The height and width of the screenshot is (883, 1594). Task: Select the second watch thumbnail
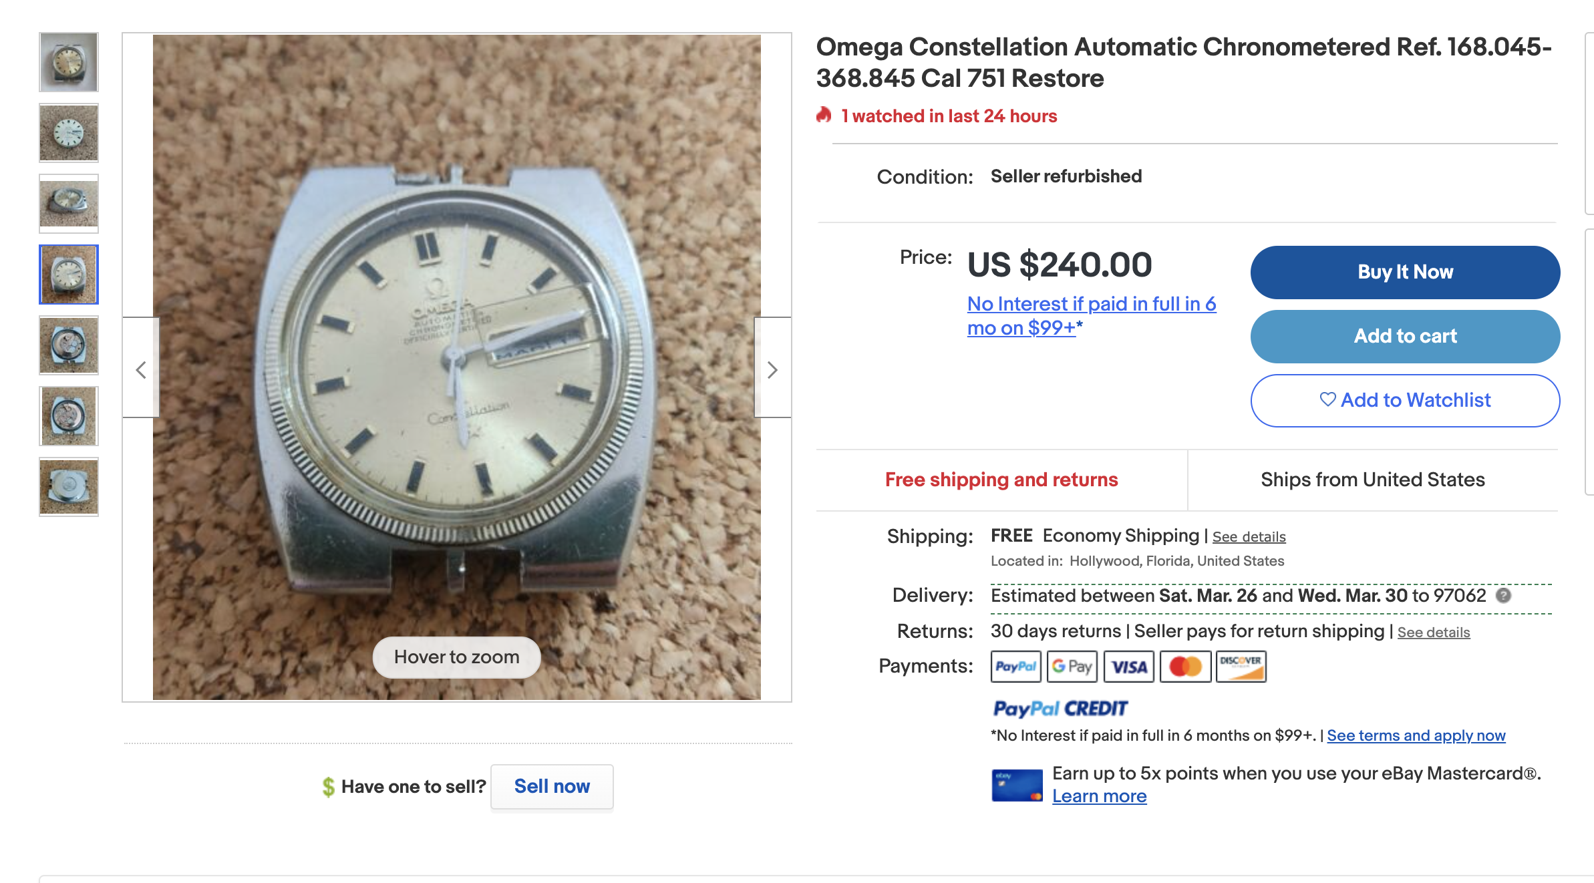[69, 133]
